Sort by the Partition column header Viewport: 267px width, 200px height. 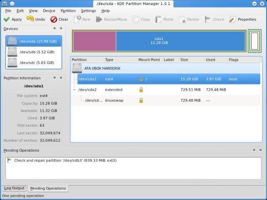[79, 60]
